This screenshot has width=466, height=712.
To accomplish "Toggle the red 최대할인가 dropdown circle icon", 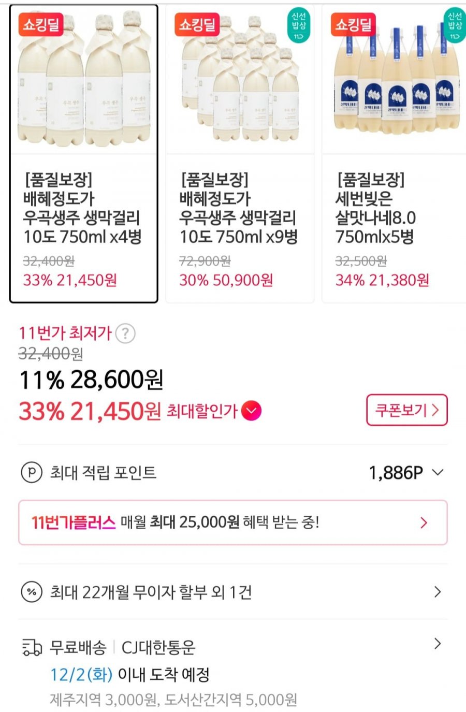I will click(x=251, y=411).
